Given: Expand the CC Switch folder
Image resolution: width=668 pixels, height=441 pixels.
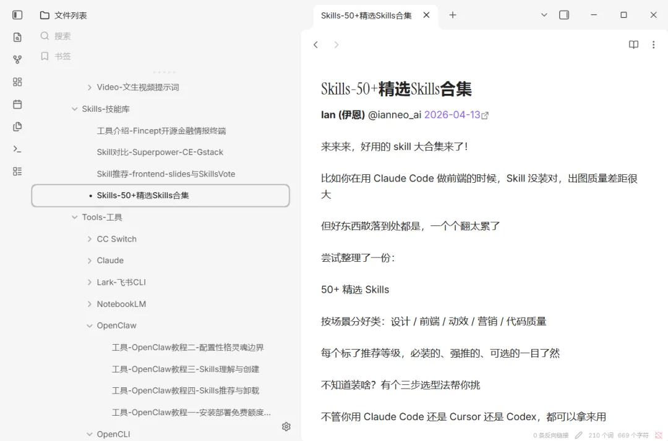Looking at the screenshot, I should pos(90,239).
